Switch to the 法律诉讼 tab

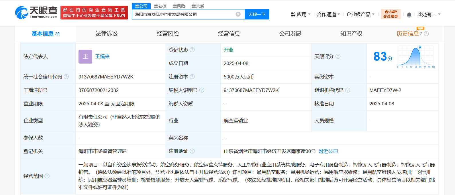pos(107,34)
